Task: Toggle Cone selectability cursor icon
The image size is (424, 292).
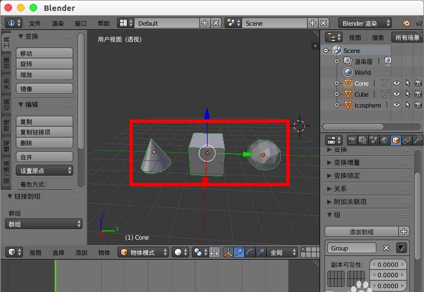Action: point(408,83)
